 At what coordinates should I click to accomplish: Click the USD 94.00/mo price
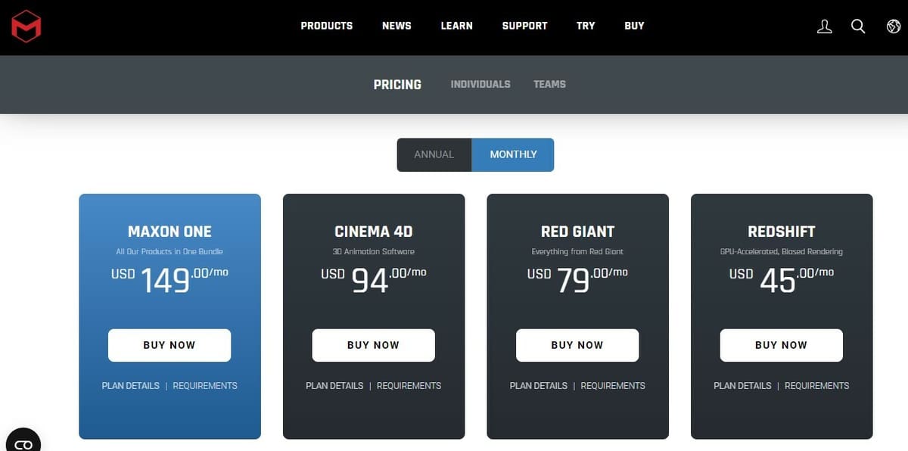pyautogui.click(x=374, y=279)
